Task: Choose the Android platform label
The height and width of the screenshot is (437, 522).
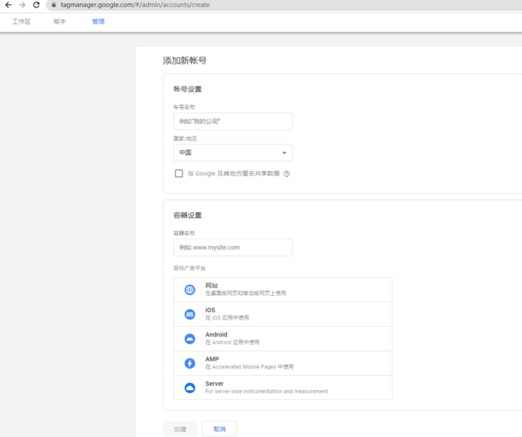Action: (216, 334)
